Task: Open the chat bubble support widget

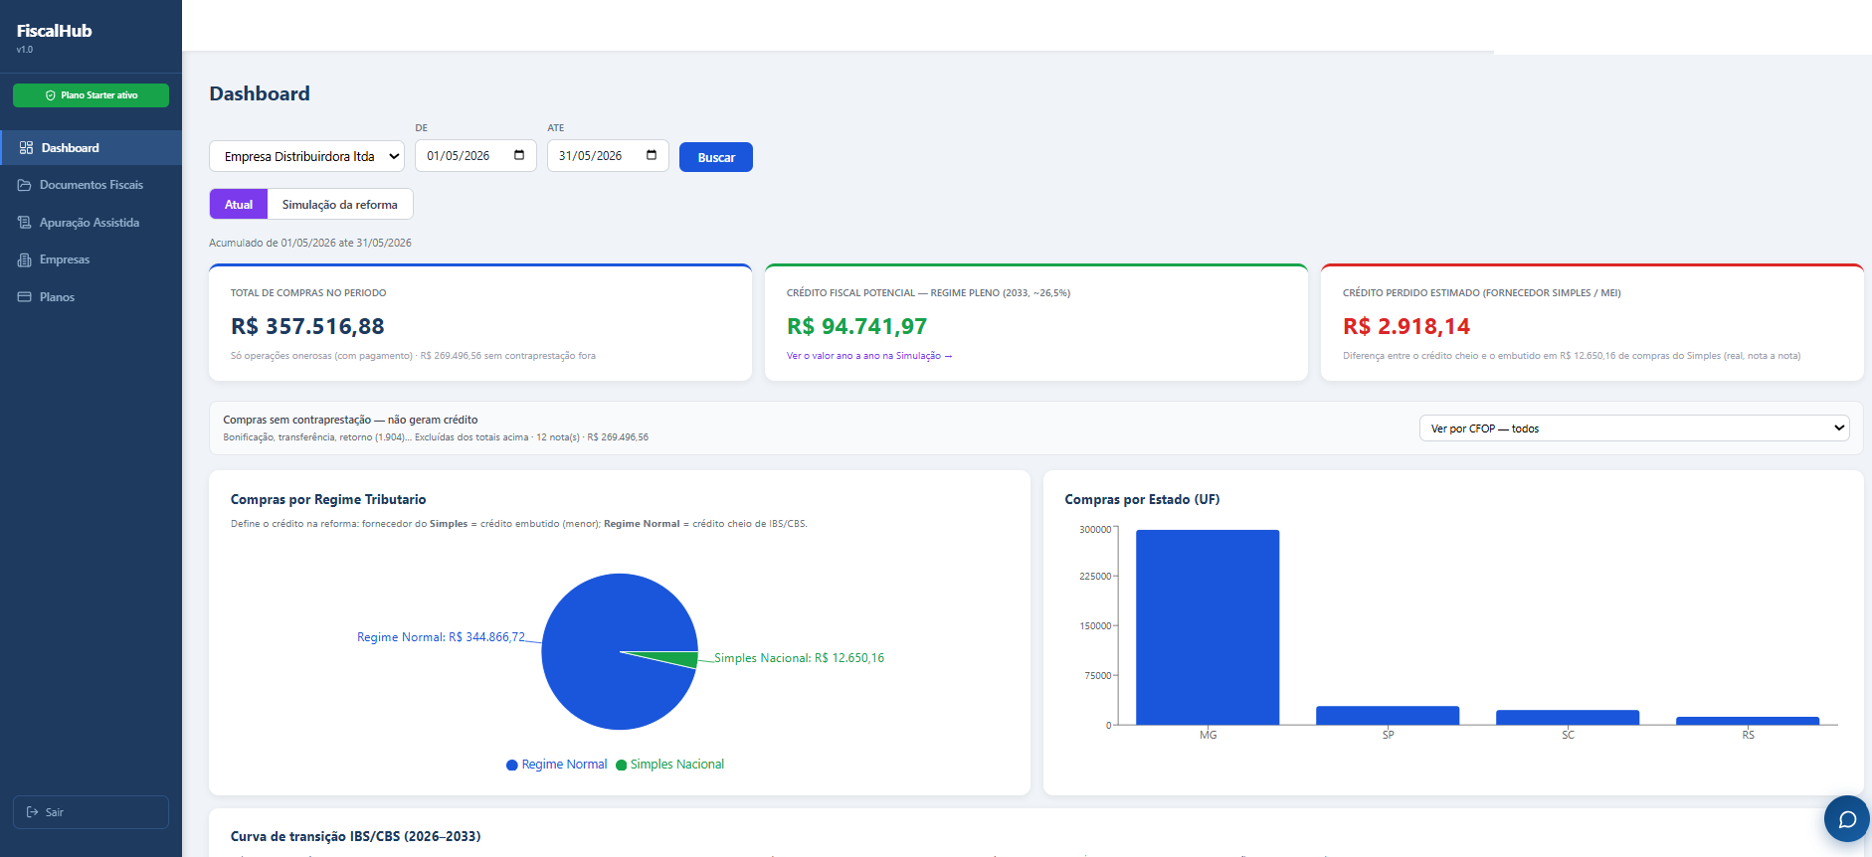Action: [x=1847, y=819]
